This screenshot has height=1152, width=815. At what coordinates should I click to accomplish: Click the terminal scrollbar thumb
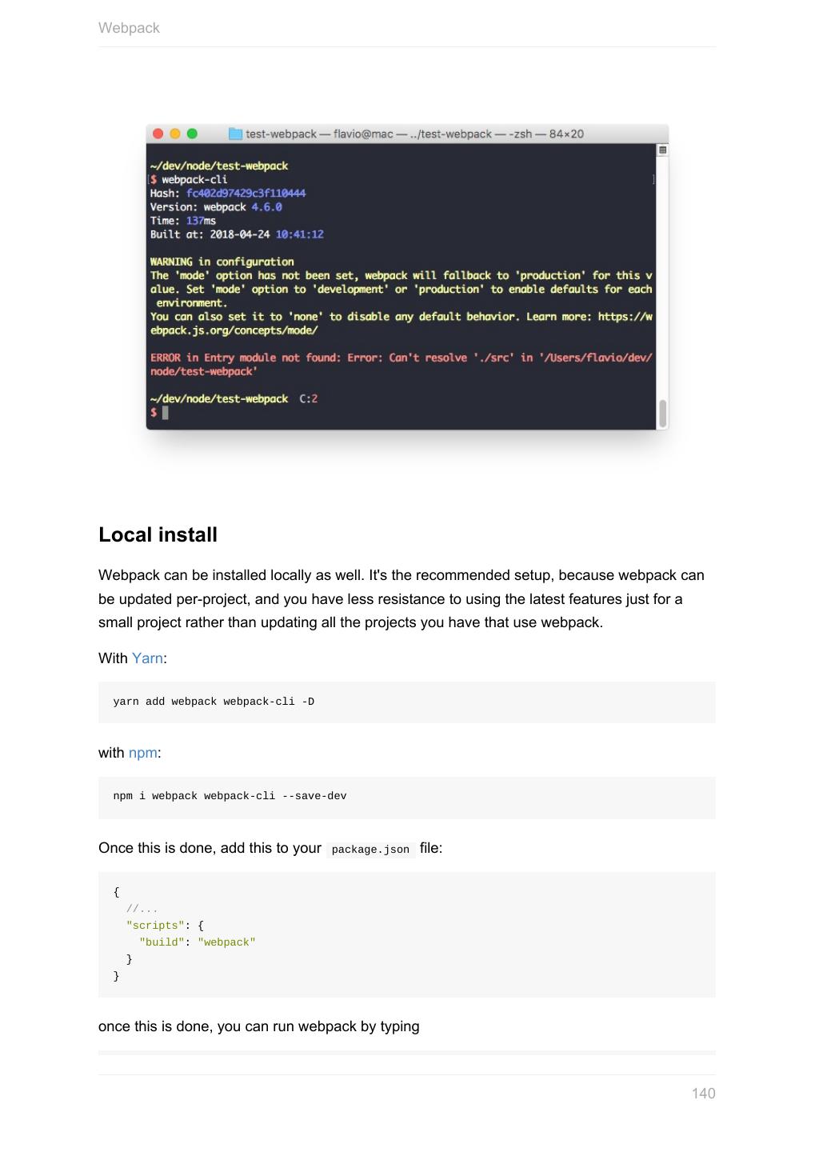point(662,414)
